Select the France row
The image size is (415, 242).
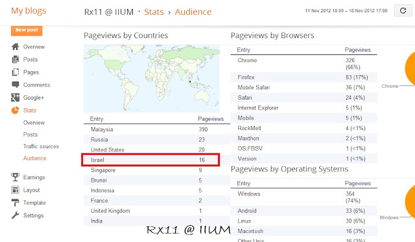pos(157,201)
